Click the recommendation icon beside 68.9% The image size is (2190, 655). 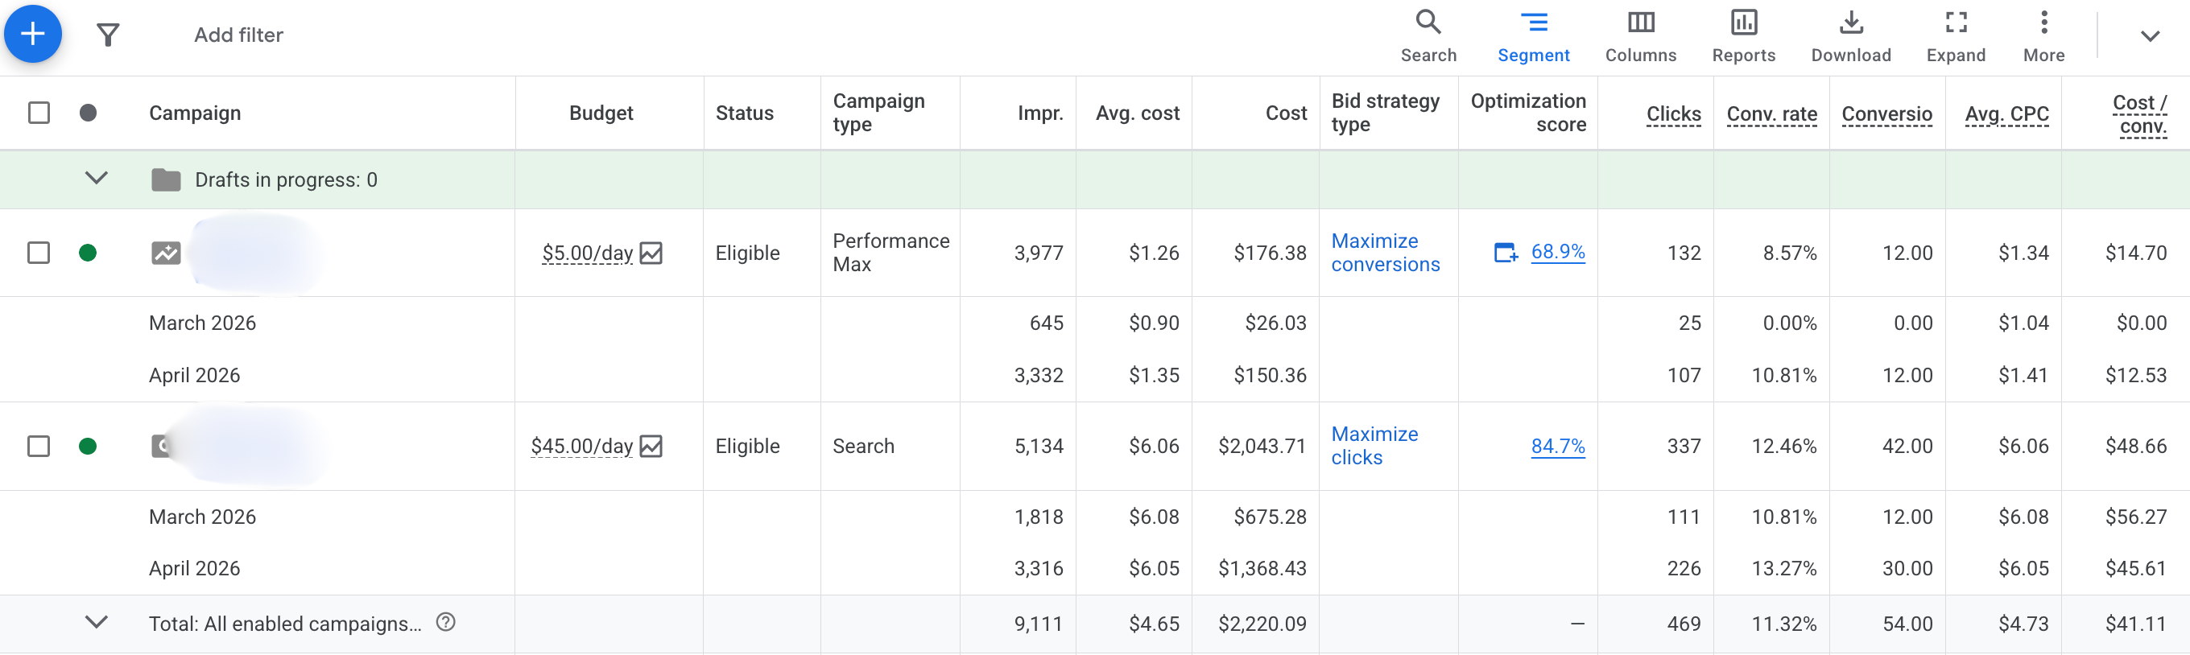pyautogui.click(x=1506, y=253)
